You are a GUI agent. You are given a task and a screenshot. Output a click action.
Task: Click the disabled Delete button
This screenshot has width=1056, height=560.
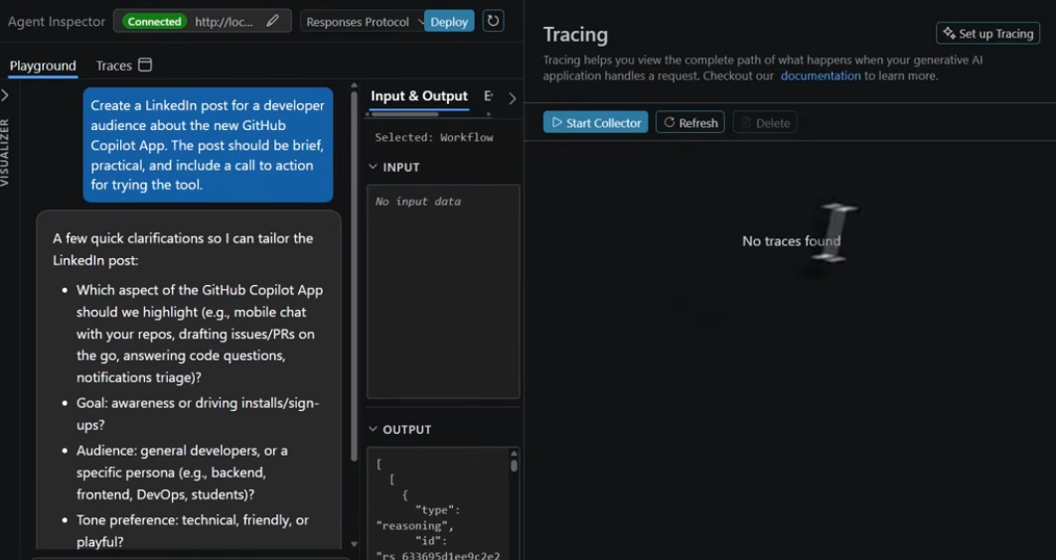[765, 122]
